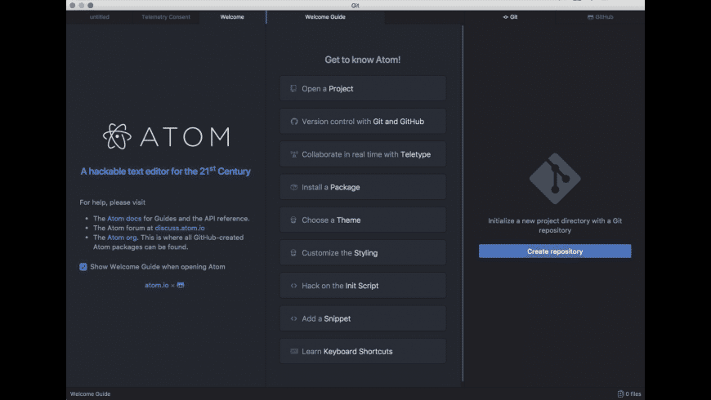Click the files icon in the status bar

pyautogui.click(x=620, y=394)
